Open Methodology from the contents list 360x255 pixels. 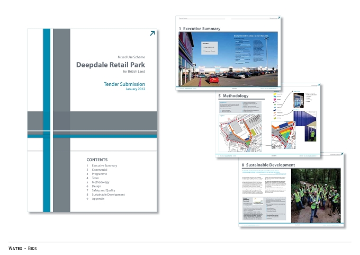[101, 182]
